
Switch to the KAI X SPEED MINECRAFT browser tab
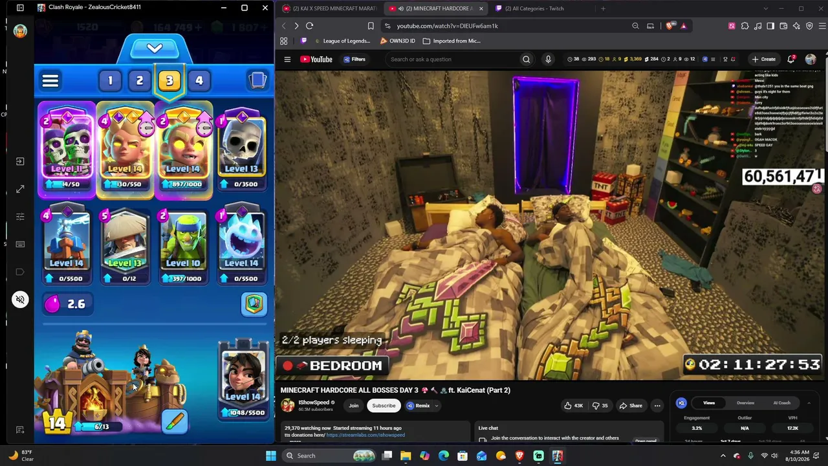330,8
